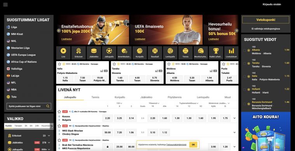
Task: Select the American football helmet tile
Action: [x=124, y=53]
